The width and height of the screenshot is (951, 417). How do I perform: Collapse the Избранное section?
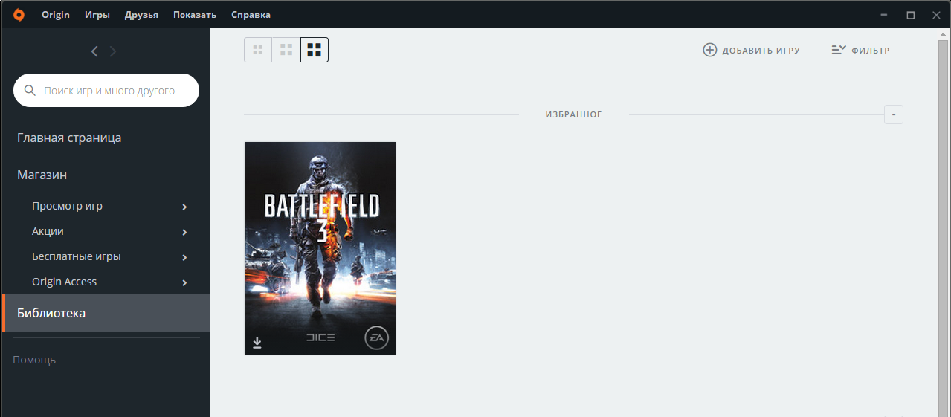point(893,114)
